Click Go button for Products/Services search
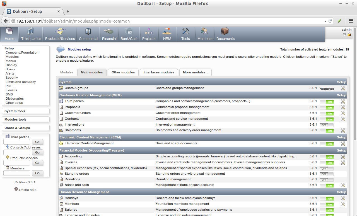 (37, 163)
